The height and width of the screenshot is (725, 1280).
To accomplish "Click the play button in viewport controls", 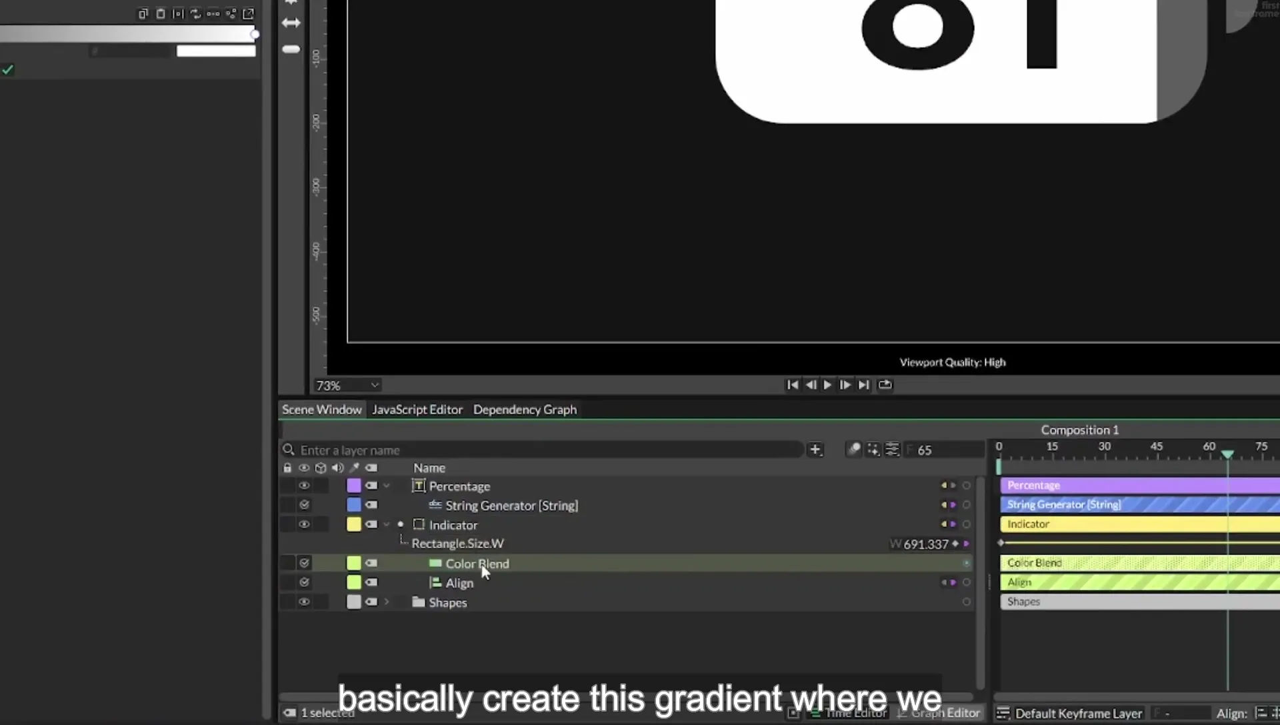I will click(827, 385).
